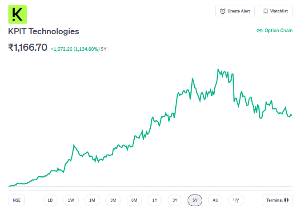The image size is (301, 215).
Task: Select the NSE exchange selector
Action: pyautogui.click(x=16, y=200)
